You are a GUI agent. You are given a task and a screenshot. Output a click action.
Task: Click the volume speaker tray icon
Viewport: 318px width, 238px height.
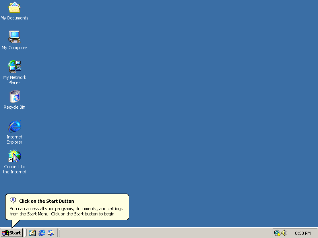point(284,233)
